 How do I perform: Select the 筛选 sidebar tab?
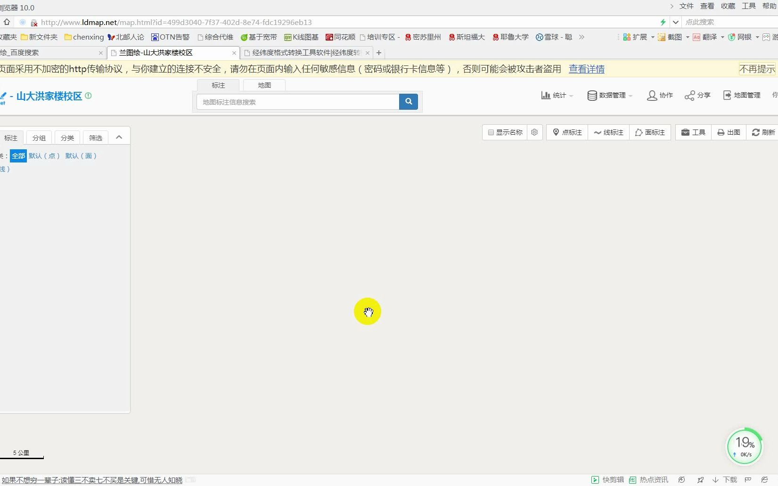(96, 138)
